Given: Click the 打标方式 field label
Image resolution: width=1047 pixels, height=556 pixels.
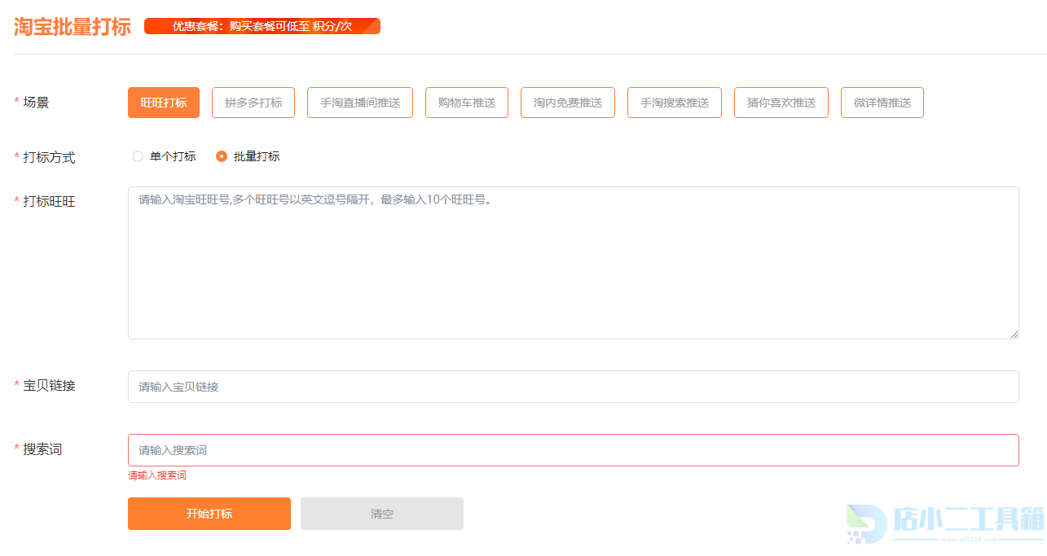Looking at the screenshot, I should tap(49, 157).
